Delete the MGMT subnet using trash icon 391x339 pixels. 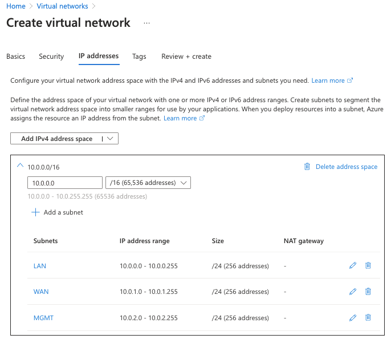[368, 317]
